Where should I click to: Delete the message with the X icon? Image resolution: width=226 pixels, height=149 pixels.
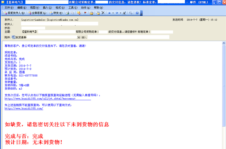103,13
